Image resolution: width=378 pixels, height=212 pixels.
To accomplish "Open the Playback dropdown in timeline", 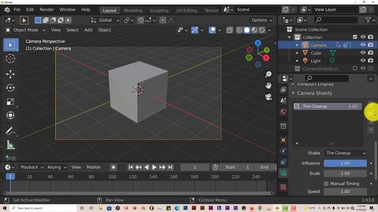I will click(x=31, y=167).
